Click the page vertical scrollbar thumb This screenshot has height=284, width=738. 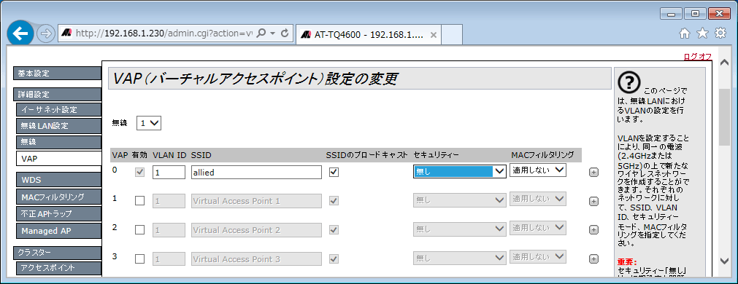724,117
